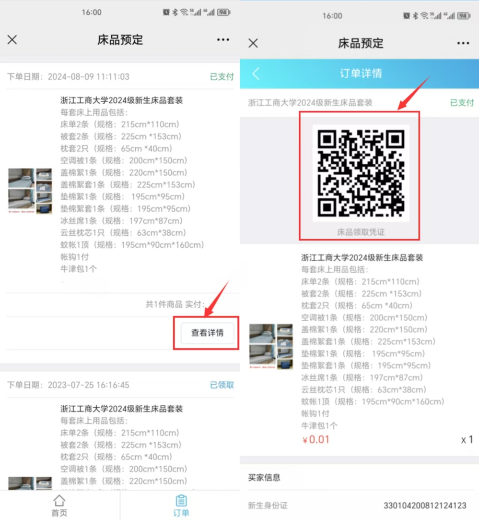Close the left 床品预定 page with X
479x520 pixels.
click(12, 40)
